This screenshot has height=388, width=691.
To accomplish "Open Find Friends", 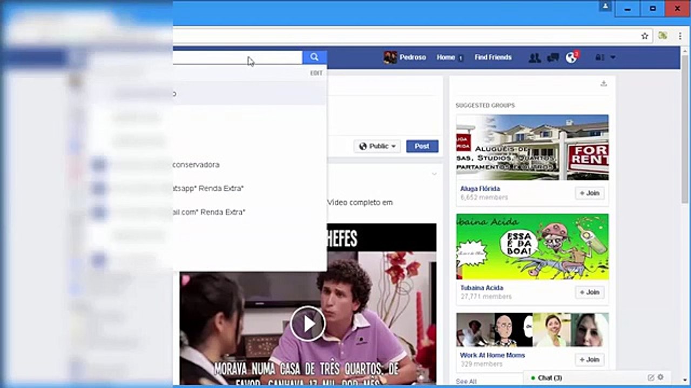I will coord(493,58).
